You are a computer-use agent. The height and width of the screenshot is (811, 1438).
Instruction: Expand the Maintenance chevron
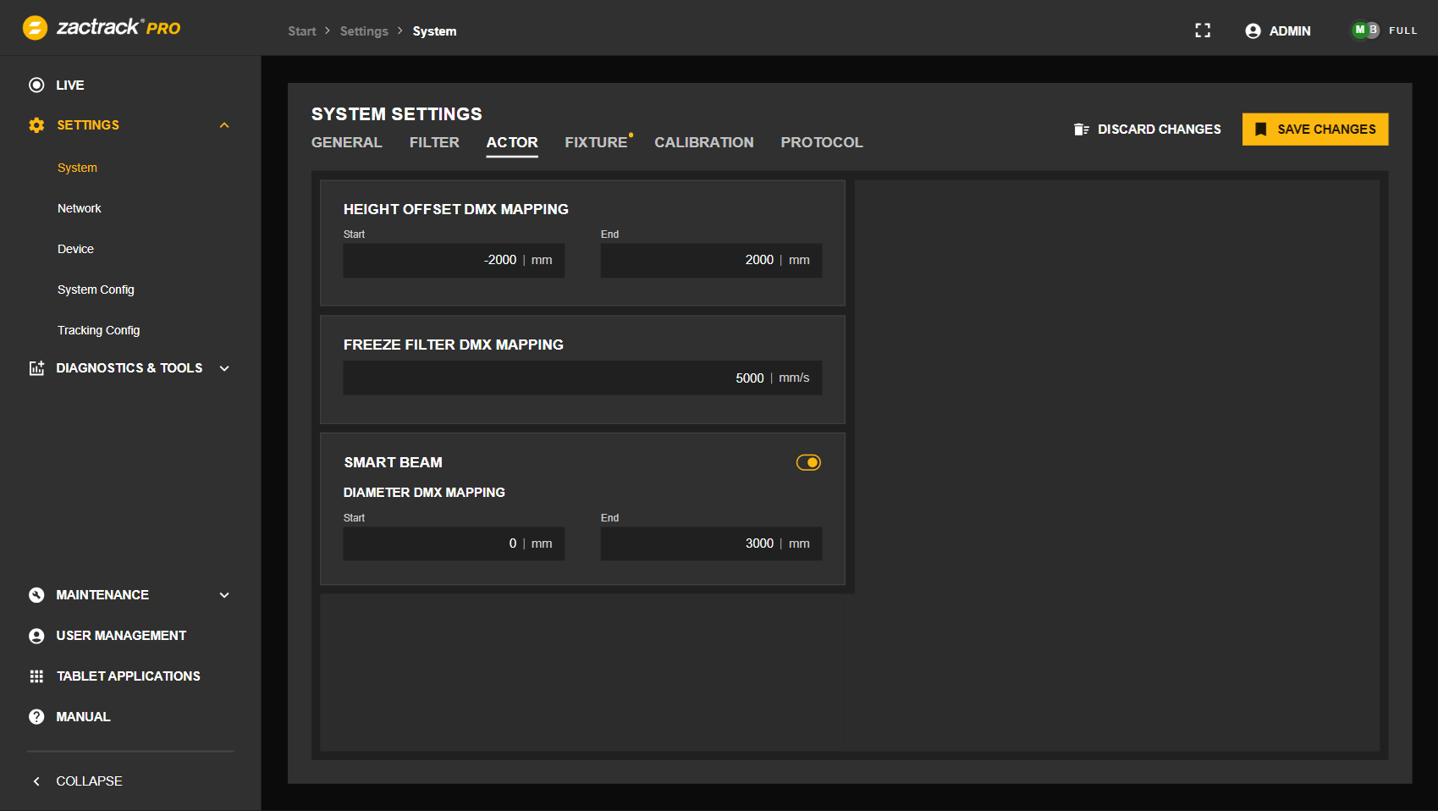(x=224, y=595)
